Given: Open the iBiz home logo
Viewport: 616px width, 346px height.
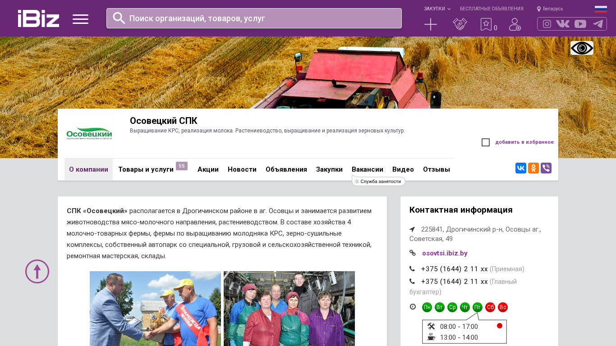Looking at the screenshot, I should (x=38, y=18).
